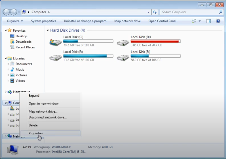Toggle the preview pane icon
This screenshot has height=159, width=226.
208,21
